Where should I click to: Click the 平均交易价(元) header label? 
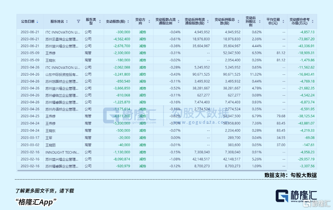273,22
